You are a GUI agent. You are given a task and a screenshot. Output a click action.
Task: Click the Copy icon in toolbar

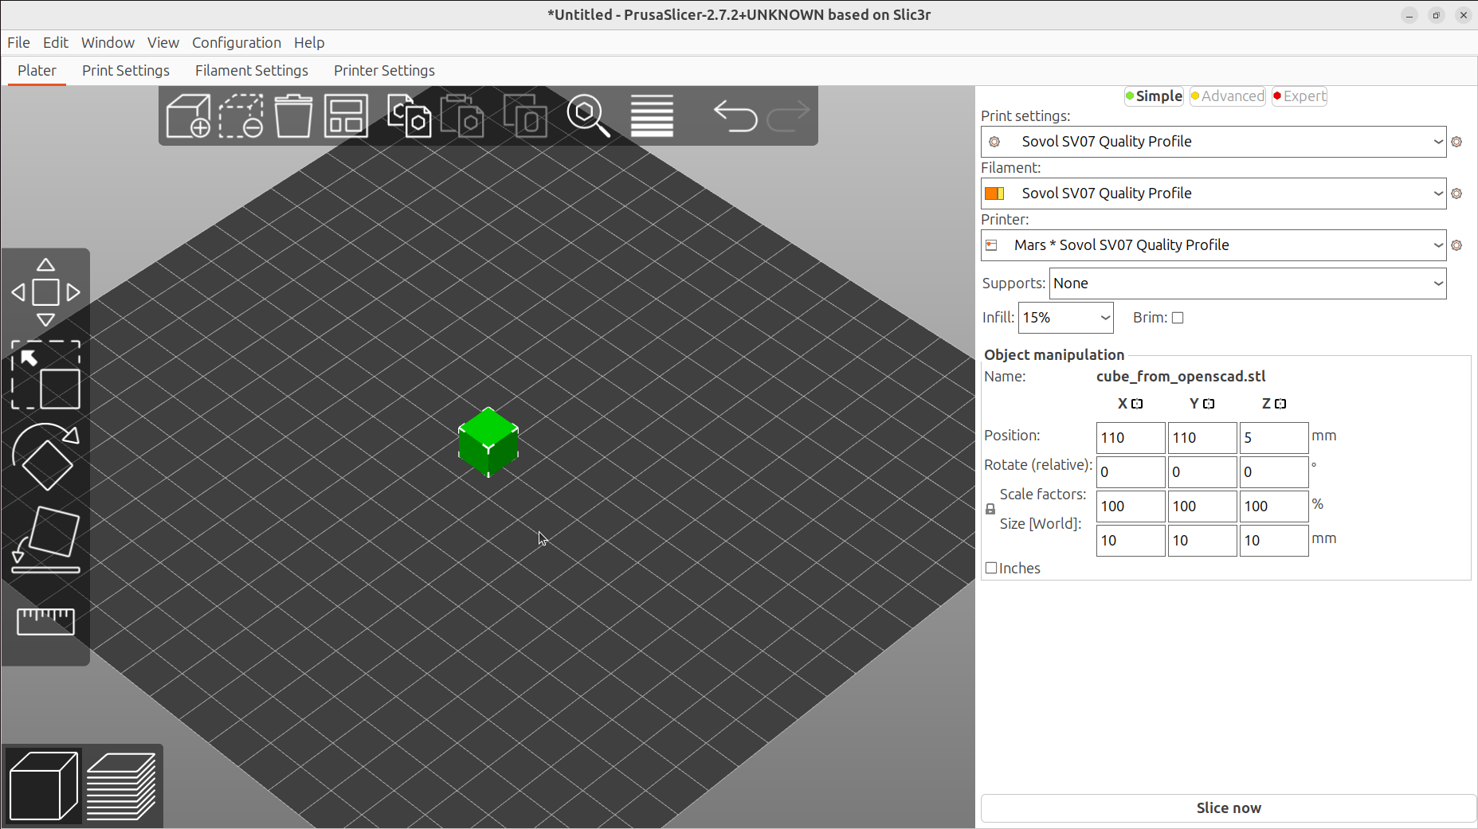point(410,116)
